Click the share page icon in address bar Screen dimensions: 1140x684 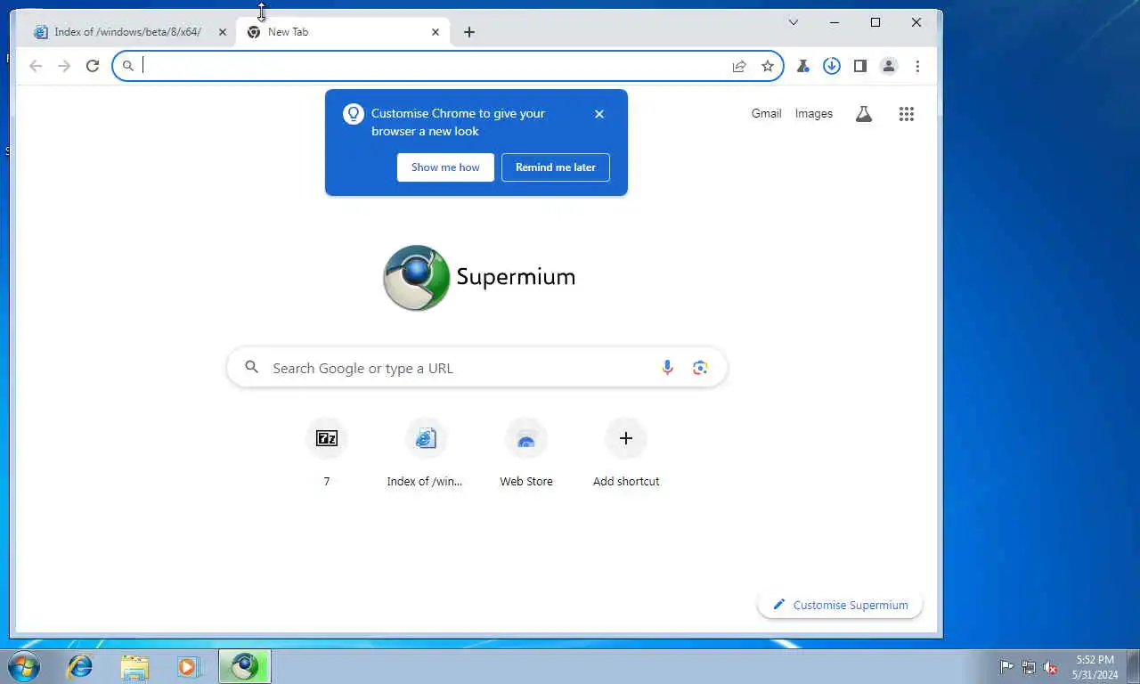click(x=739, y=66)
